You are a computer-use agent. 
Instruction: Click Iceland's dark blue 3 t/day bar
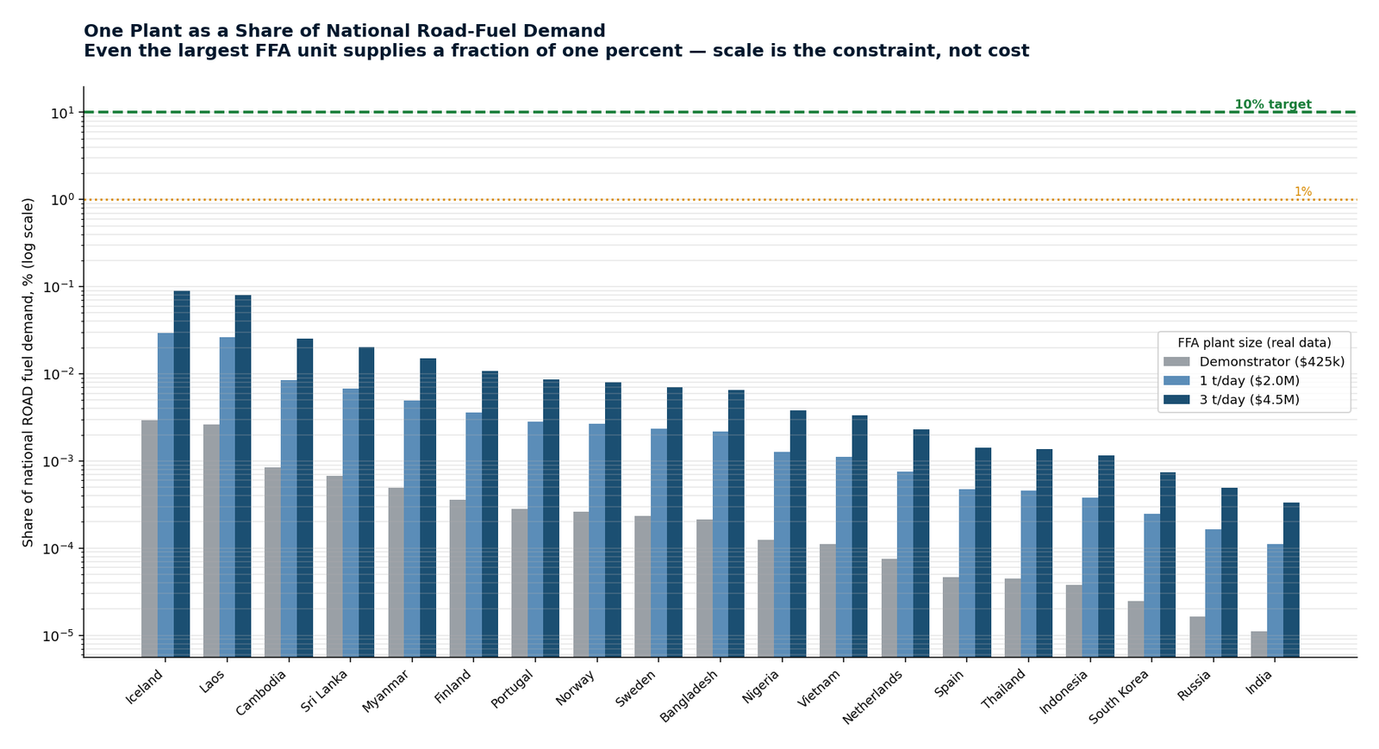[182, 474]
